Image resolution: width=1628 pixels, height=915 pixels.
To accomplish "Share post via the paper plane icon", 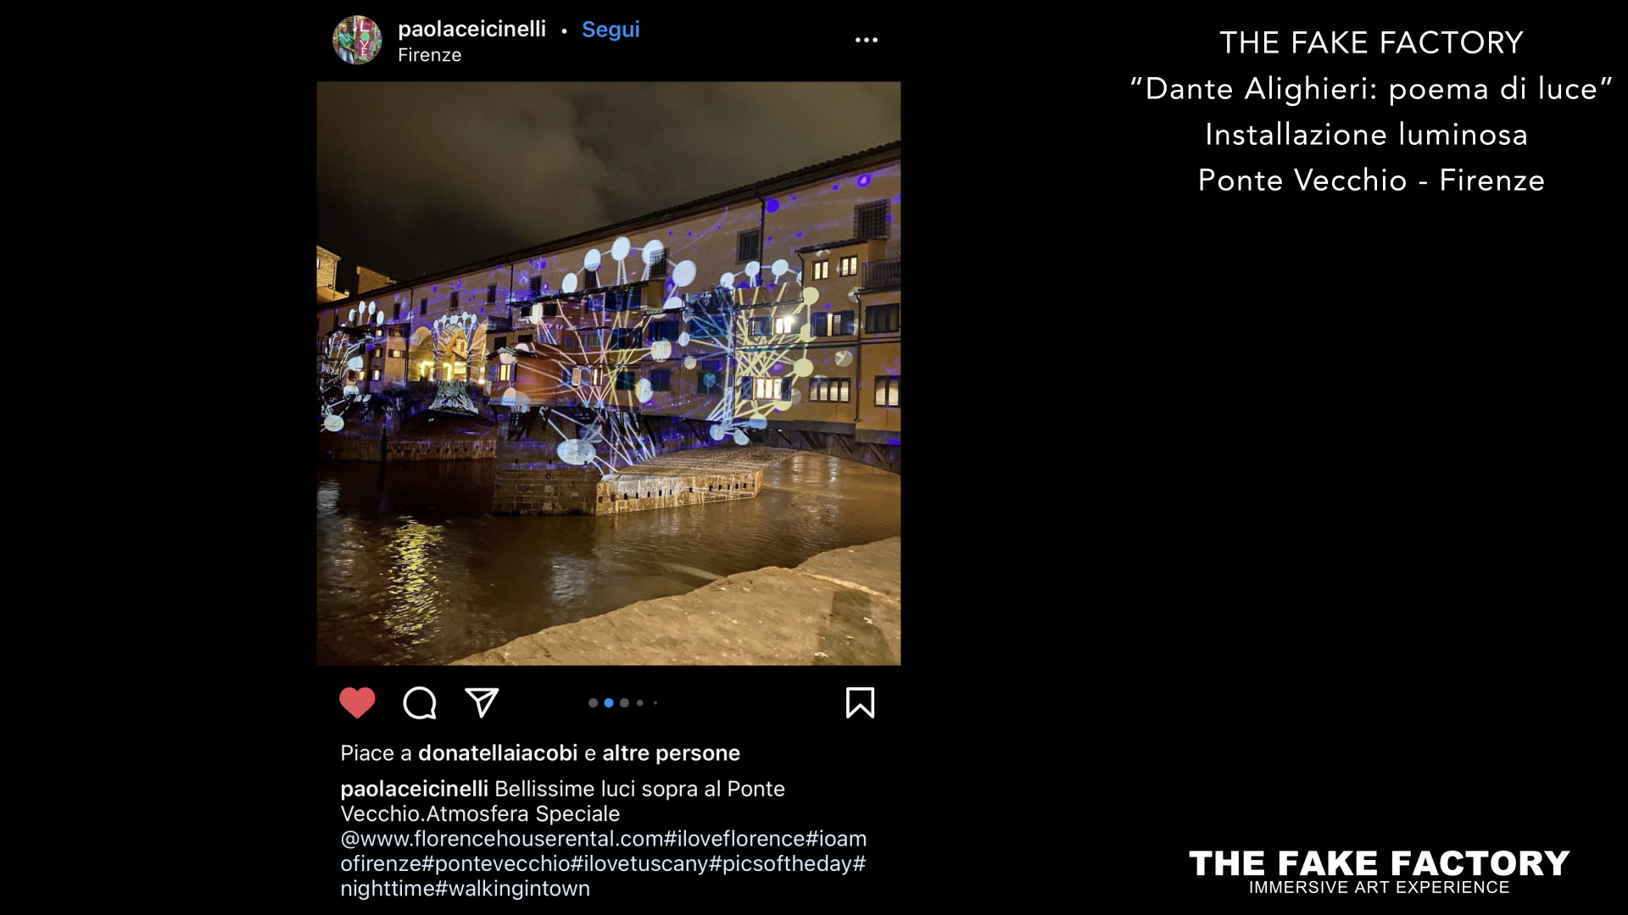I will (x=482, y=702).
